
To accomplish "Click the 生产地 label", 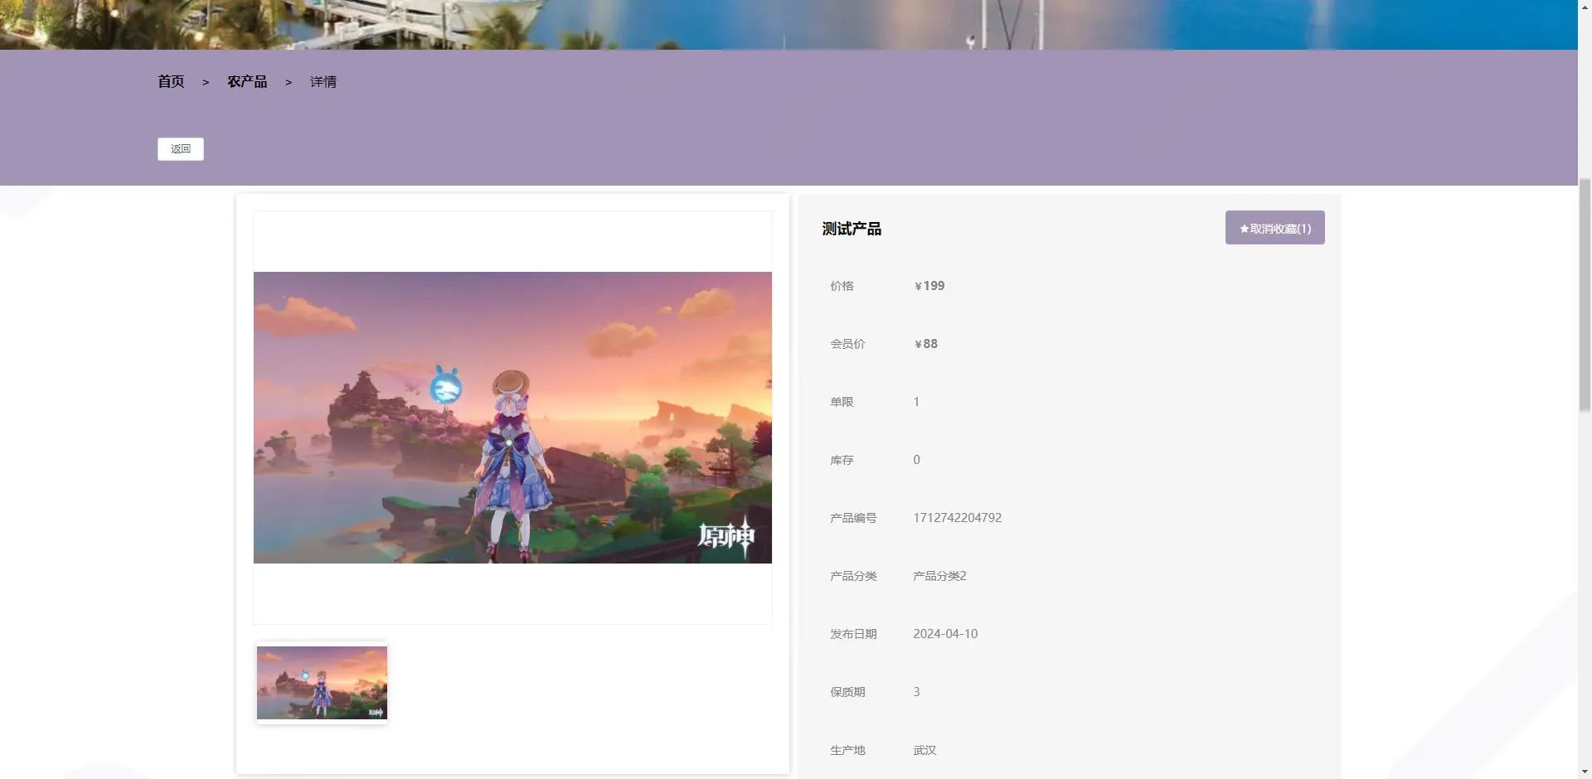I will (847, 750).
